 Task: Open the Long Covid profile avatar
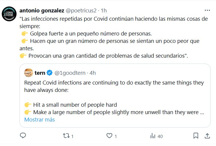pyautogui.click(x=9, y=14)
